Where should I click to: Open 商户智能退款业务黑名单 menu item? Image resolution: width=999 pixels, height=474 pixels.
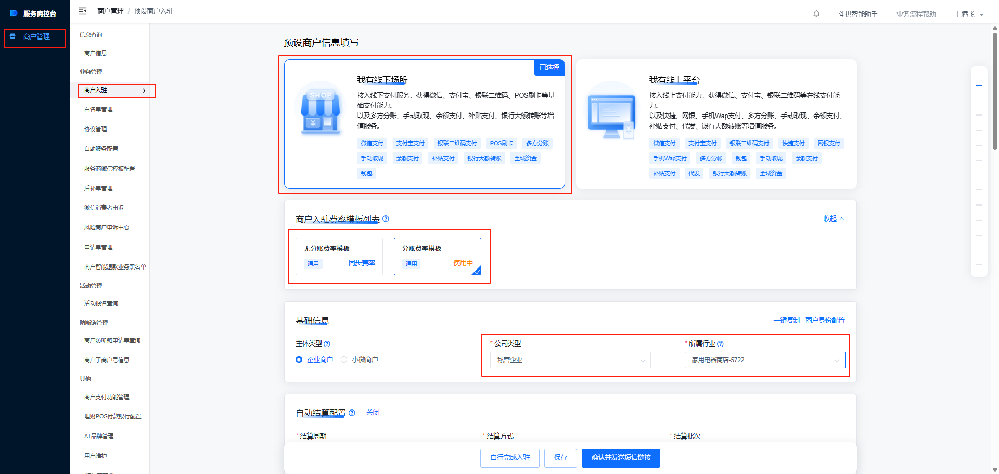pyautogui.click(x=115, y=267)
